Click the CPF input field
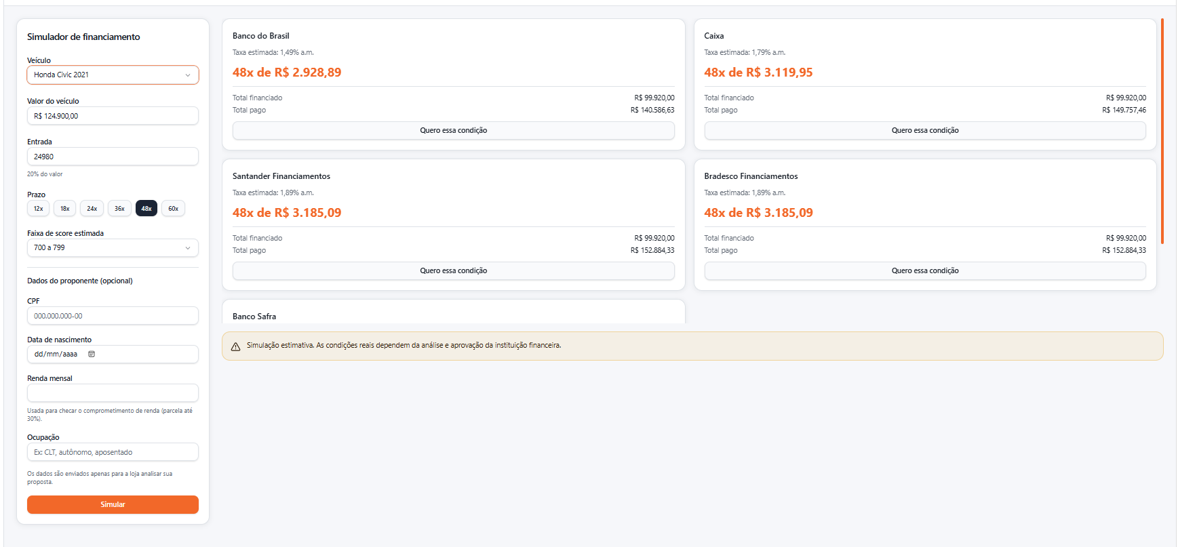1178x547 pixels. coord(113,316)
